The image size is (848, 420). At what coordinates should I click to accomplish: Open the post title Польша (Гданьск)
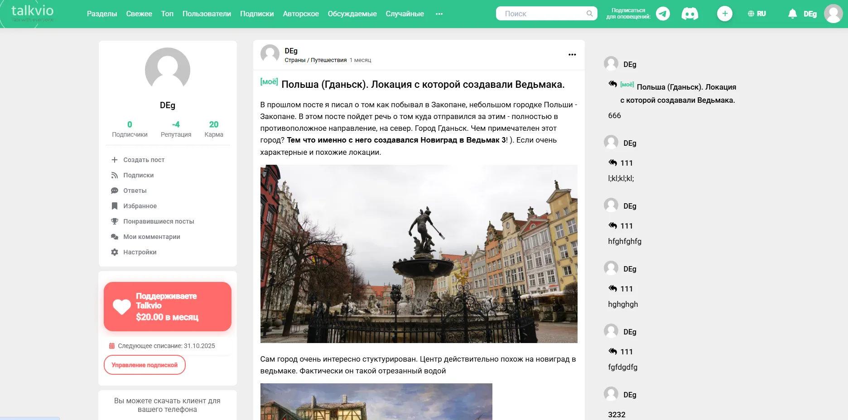pyautogui.click(x=423, y=84)
